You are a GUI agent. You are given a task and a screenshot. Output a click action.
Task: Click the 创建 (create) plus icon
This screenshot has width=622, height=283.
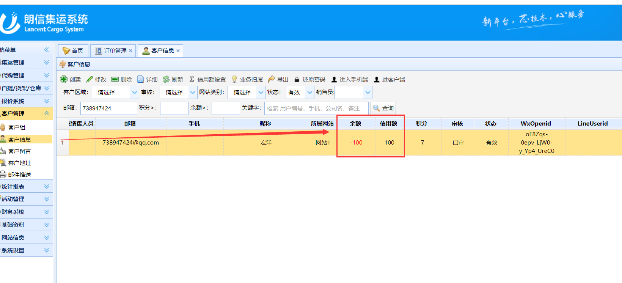[x=64, y=79]
